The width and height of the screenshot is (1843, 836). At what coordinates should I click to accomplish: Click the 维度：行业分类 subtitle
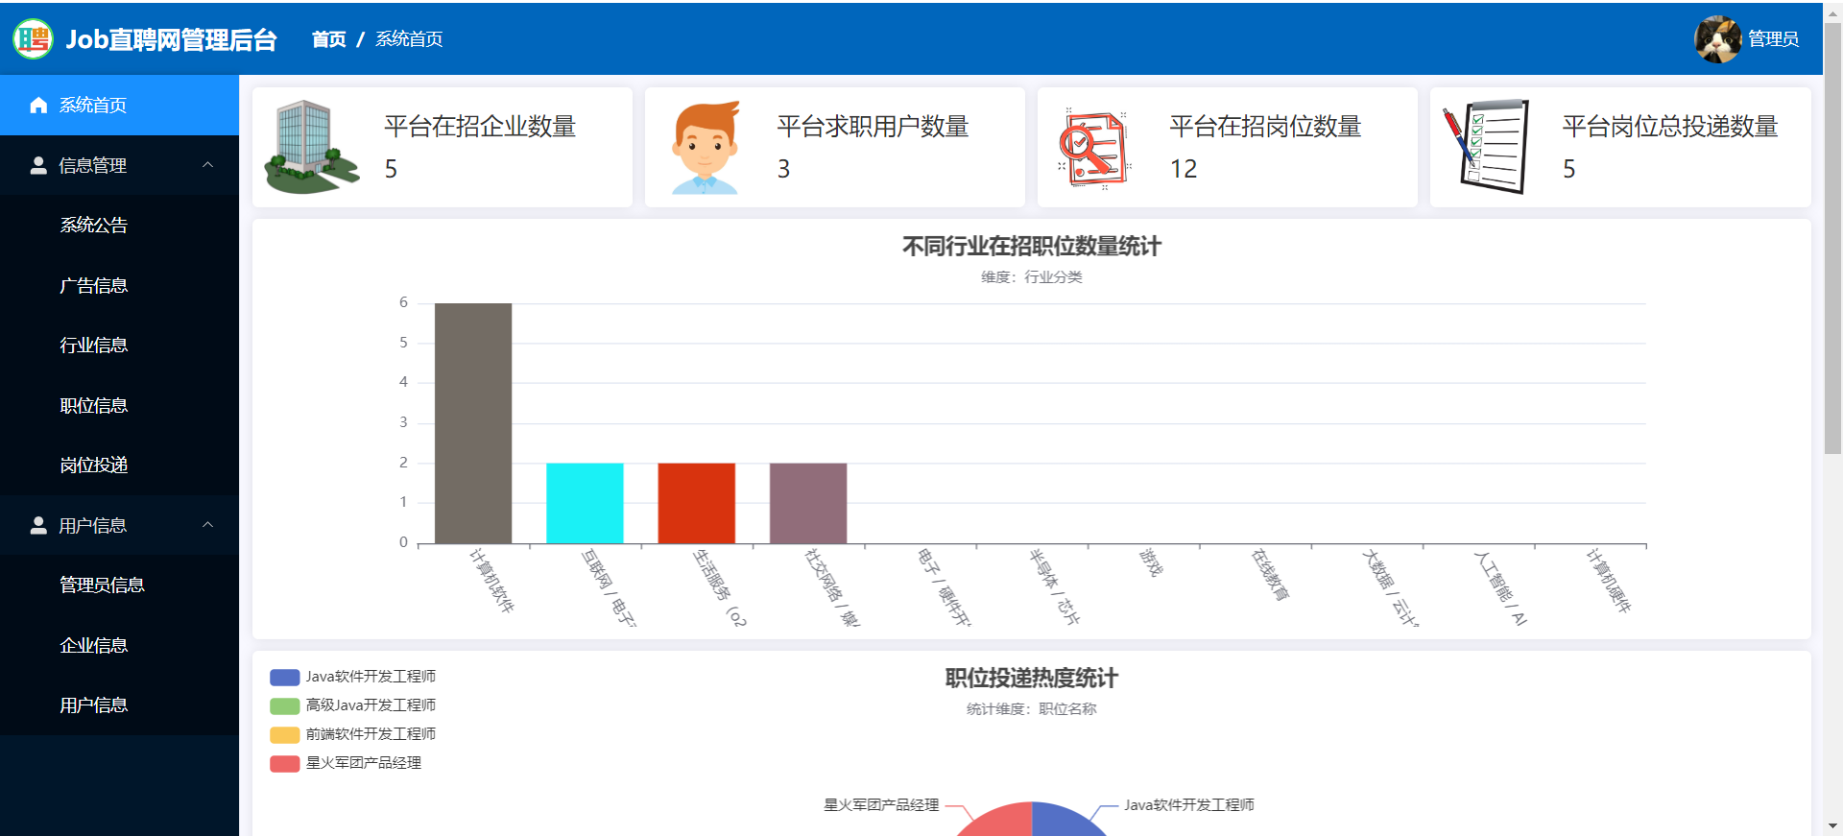[1032, 277]
